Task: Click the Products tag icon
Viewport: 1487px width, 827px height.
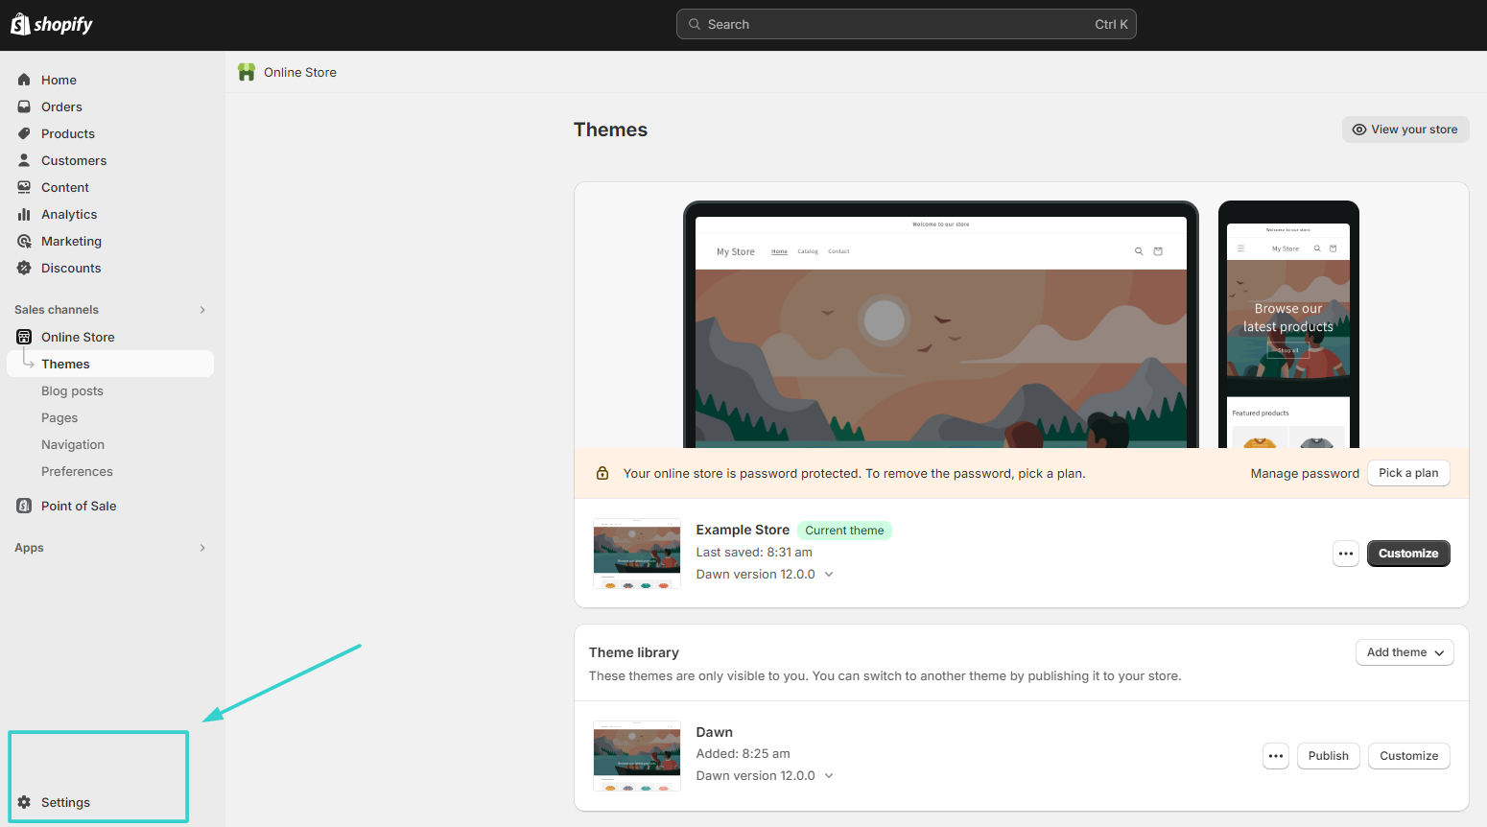Action: [24, 133]
